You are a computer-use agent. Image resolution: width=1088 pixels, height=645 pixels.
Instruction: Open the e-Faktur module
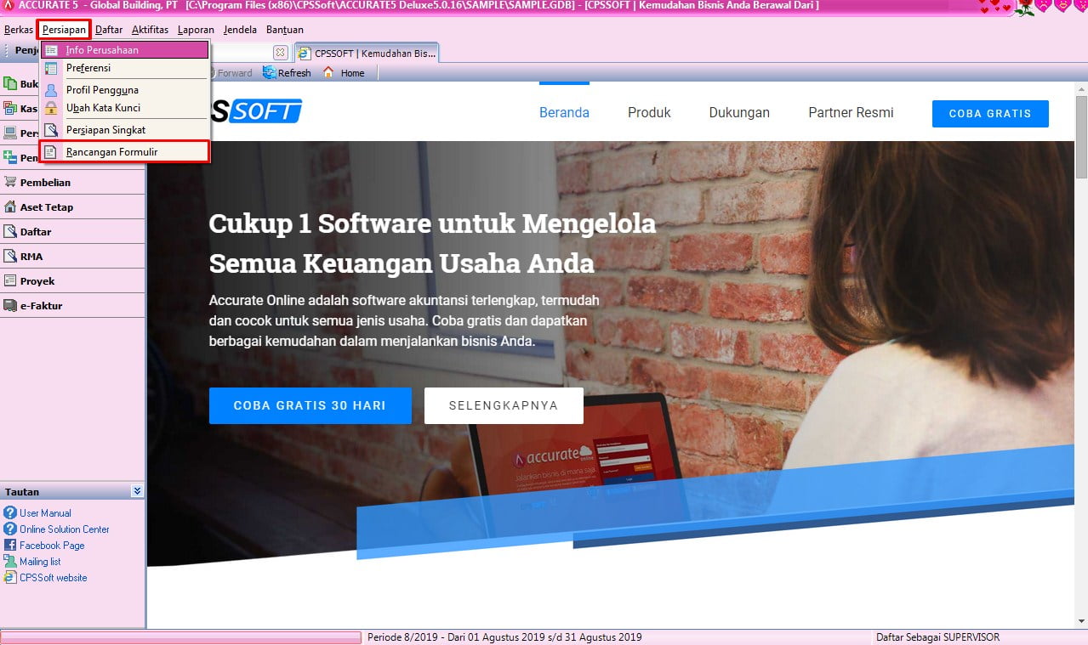point(72,305)
